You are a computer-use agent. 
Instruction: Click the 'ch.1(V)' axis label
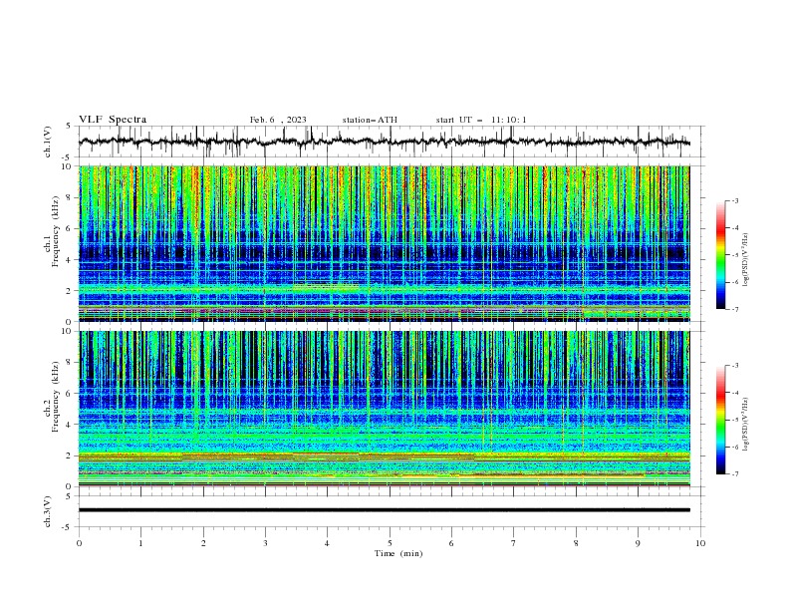[48, 142]
